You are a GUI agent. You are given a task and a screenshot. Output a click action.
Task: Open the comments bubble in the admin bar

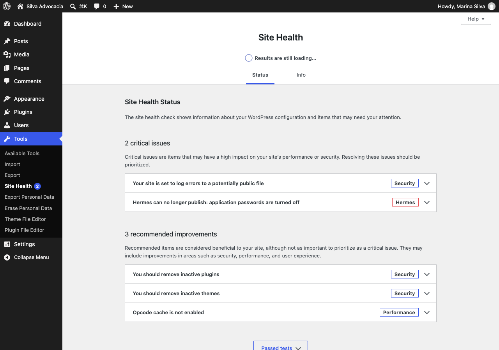click(97, 6)
